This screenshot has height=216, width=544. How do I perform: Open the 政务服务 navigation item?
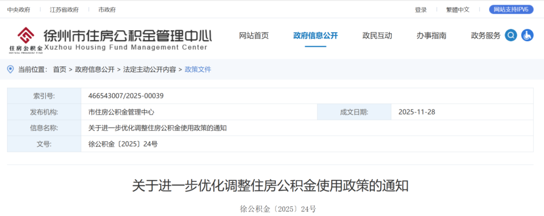[x=486, y=36]
